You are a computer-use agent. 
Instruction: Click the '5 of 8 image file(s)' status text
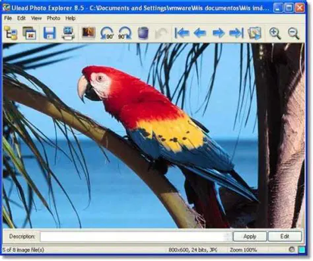(23, 250)
